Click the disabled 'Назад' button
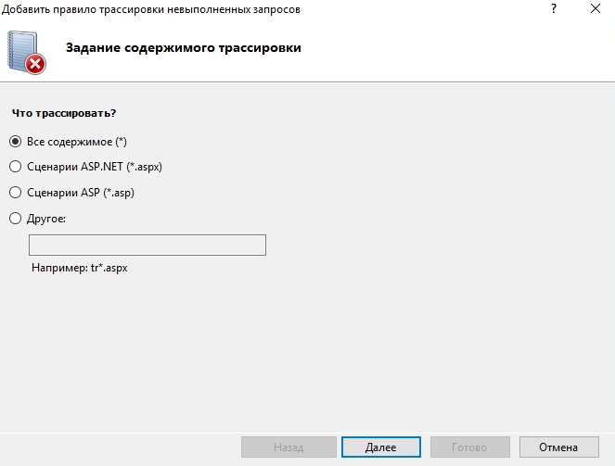This screenshot has width=615, height=466. coord(288,447)
